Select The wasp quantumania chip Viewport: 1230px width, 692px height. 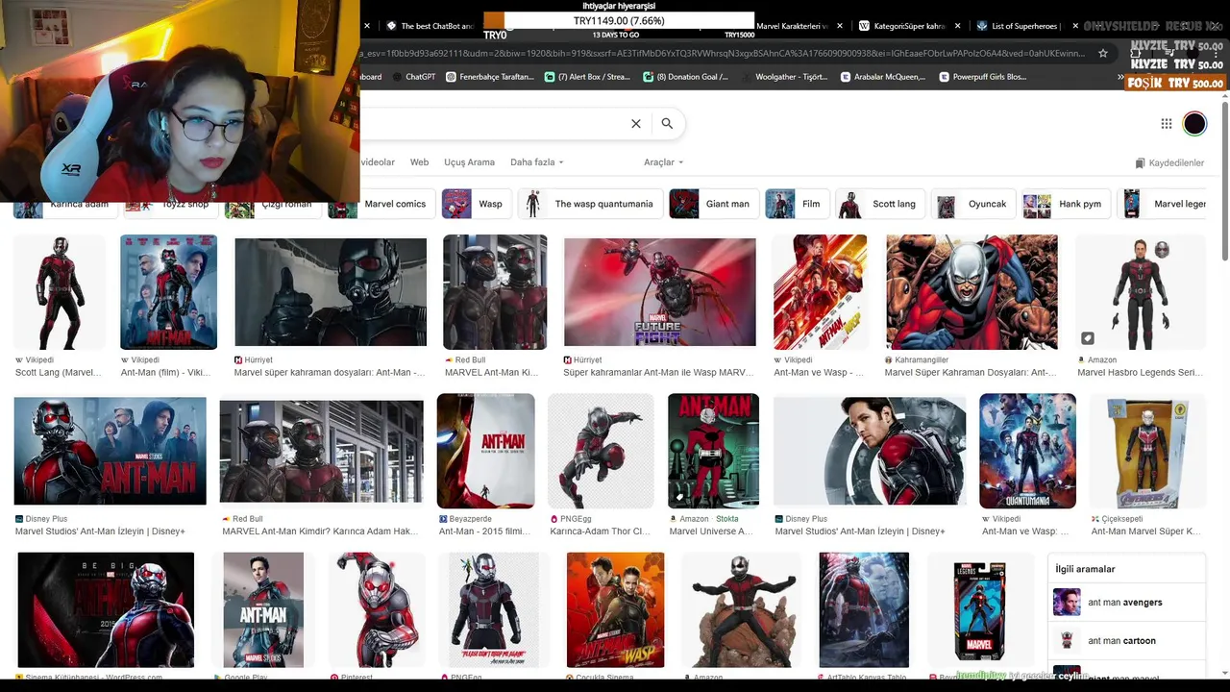coord(590,204)
